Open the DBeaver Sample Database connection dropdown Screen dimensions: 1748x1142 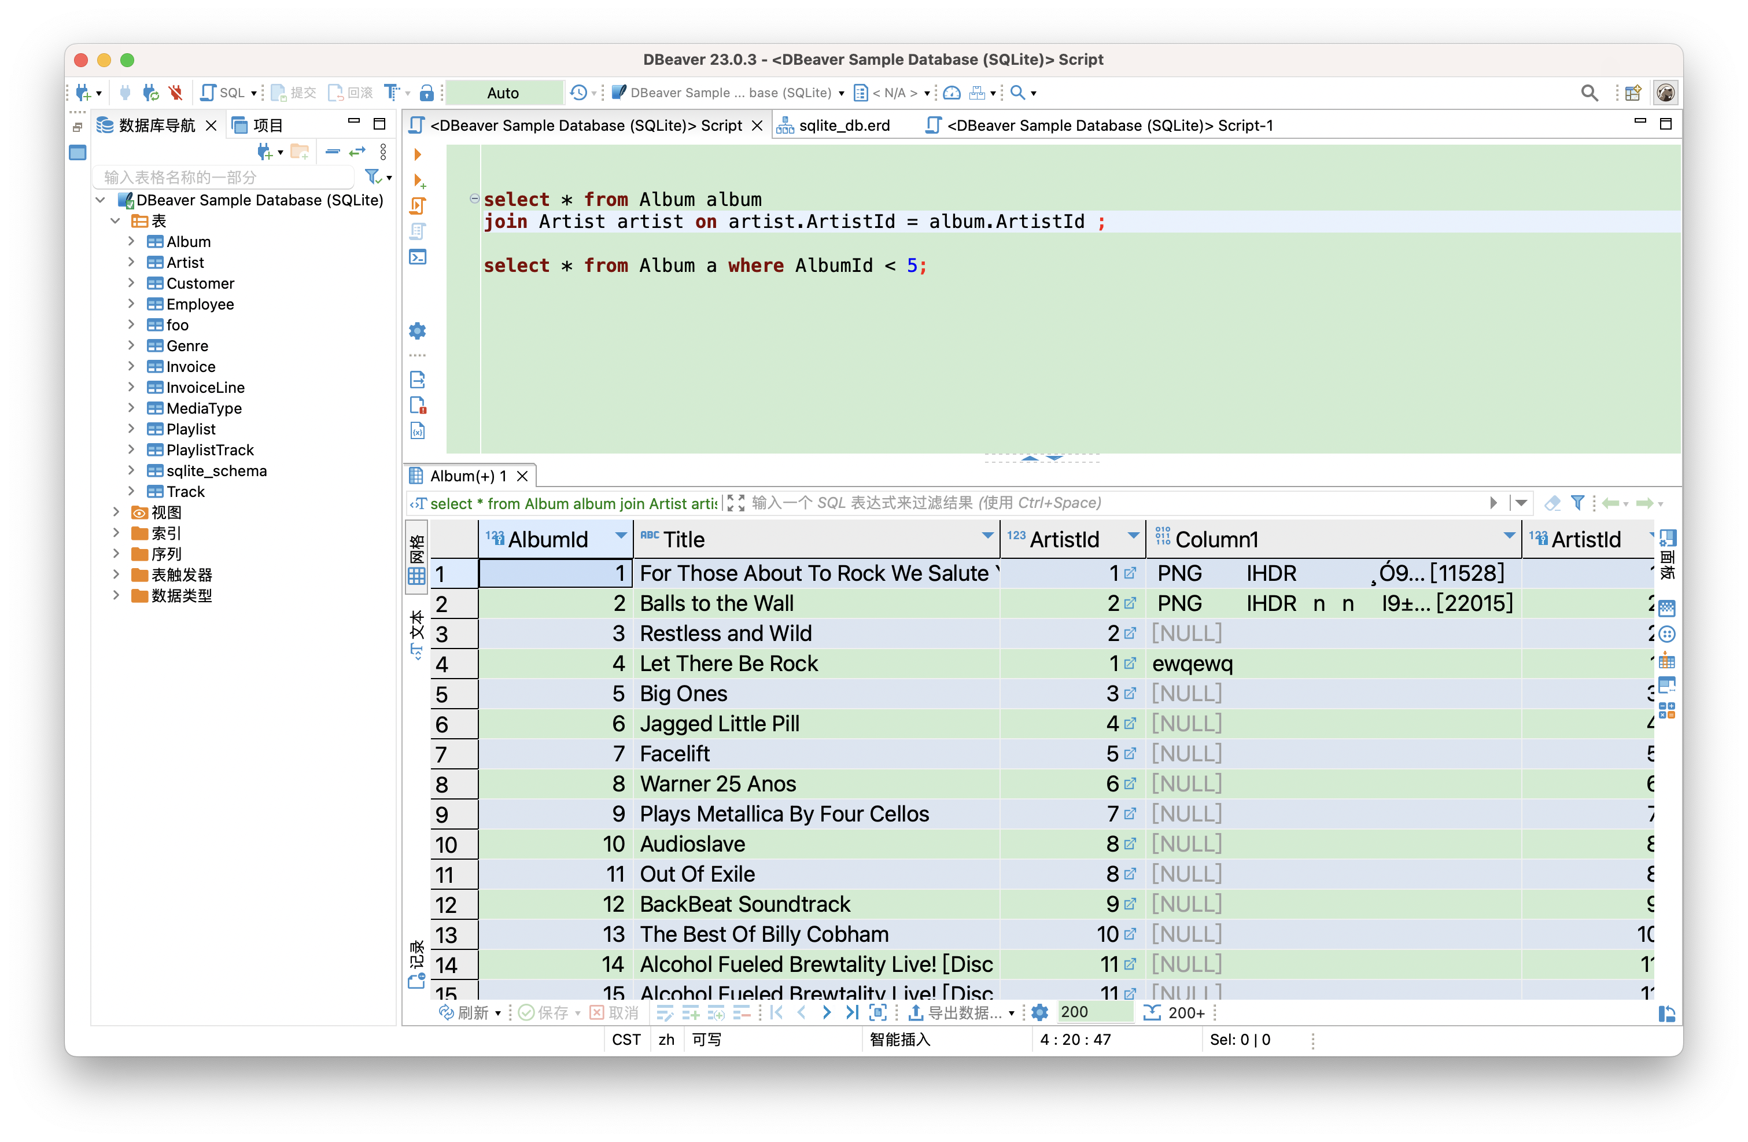841,92
